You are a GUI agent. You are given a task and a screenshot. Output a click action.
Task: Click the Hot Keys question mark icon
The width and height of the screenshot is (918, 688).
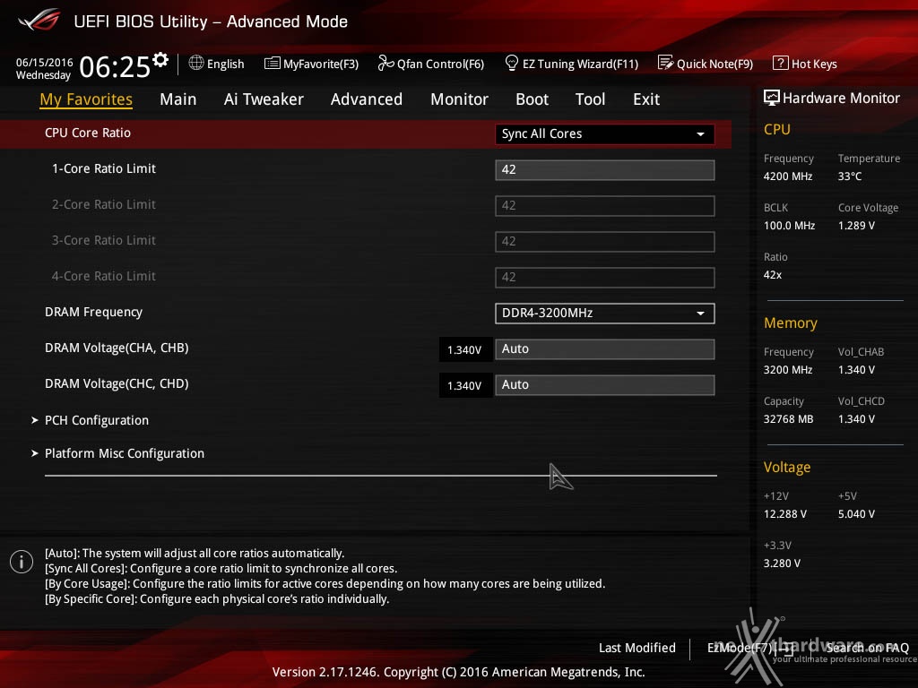[781, 63]
